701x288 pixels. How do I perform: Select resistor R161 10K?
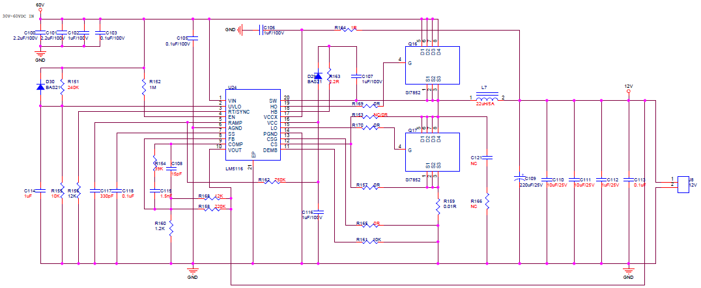[x=371, y=242]
